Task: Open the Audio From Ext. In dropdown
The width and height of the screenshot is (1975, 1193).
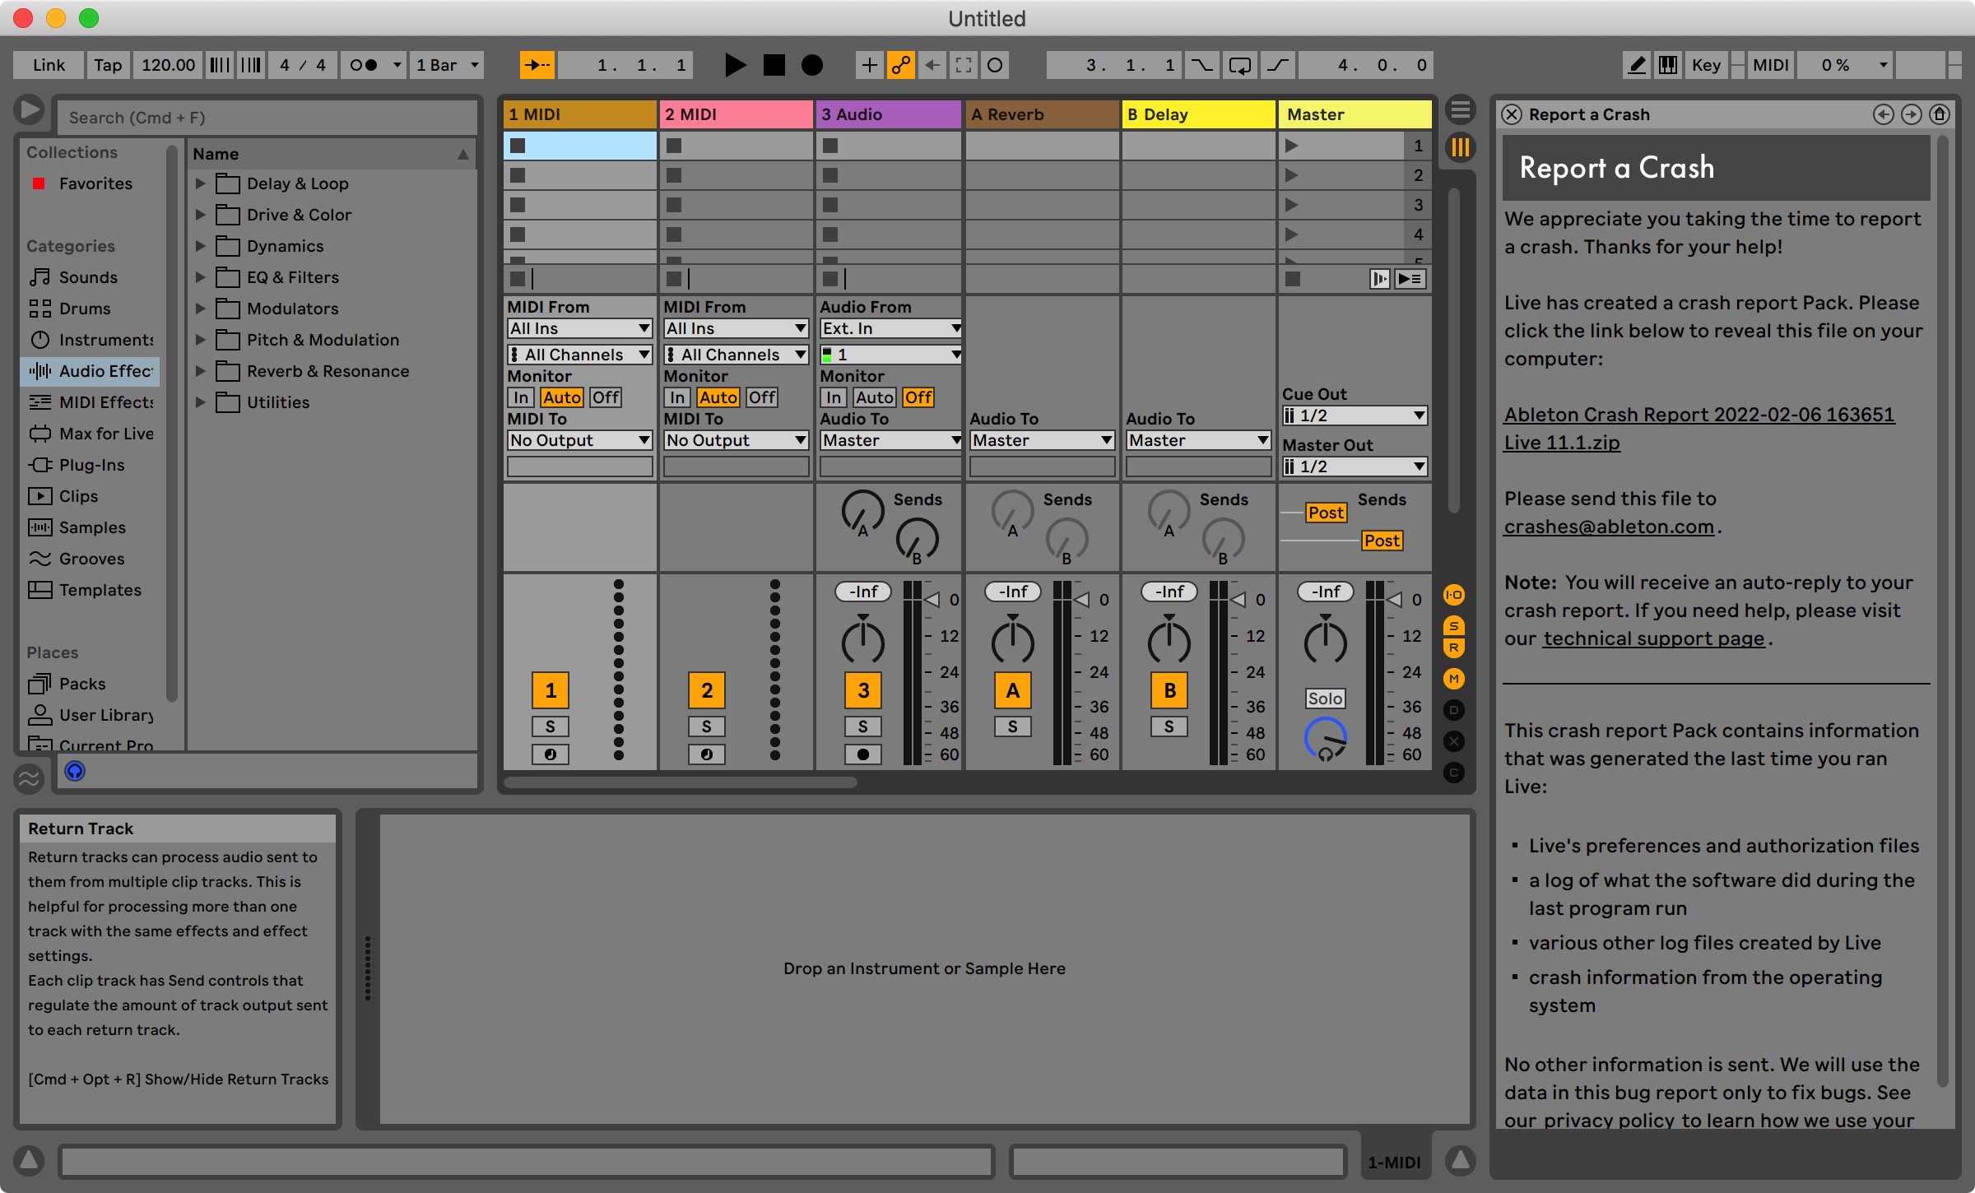Action: 891,328
